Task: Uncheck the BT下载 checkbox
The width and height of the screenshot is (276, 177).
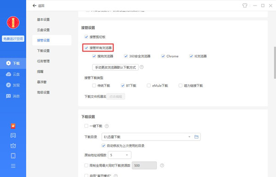Action: pos(123,85)
